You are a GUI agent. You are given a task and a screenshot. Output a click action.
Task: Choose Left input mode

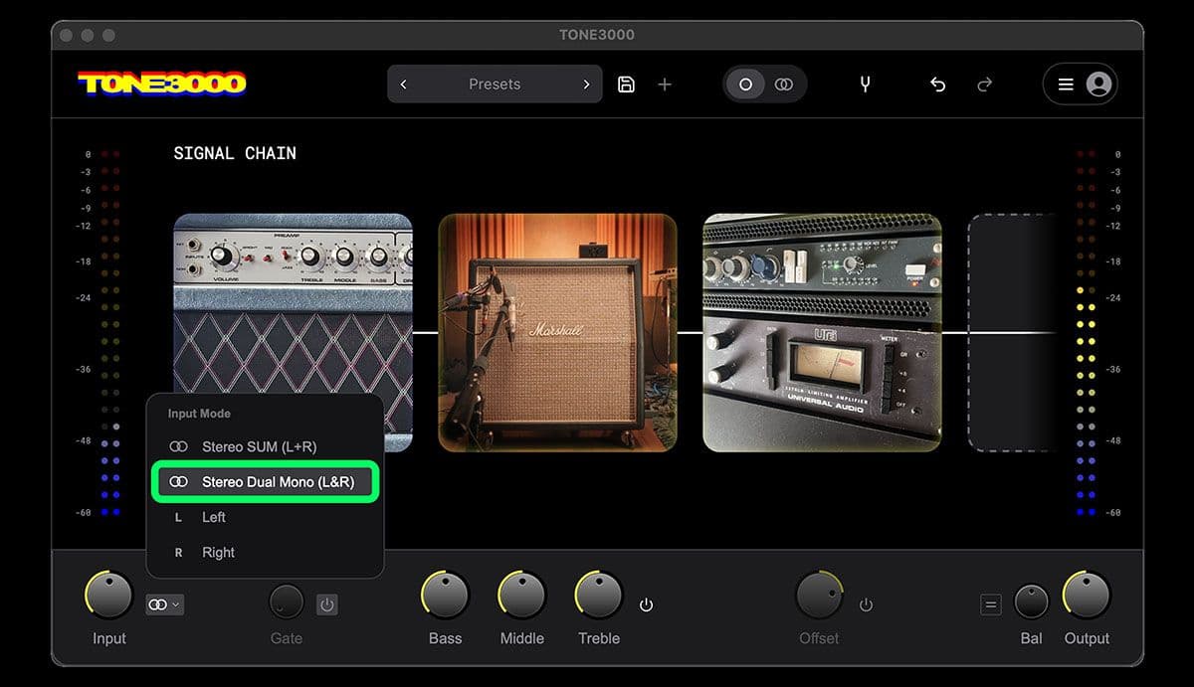point(265,517)
